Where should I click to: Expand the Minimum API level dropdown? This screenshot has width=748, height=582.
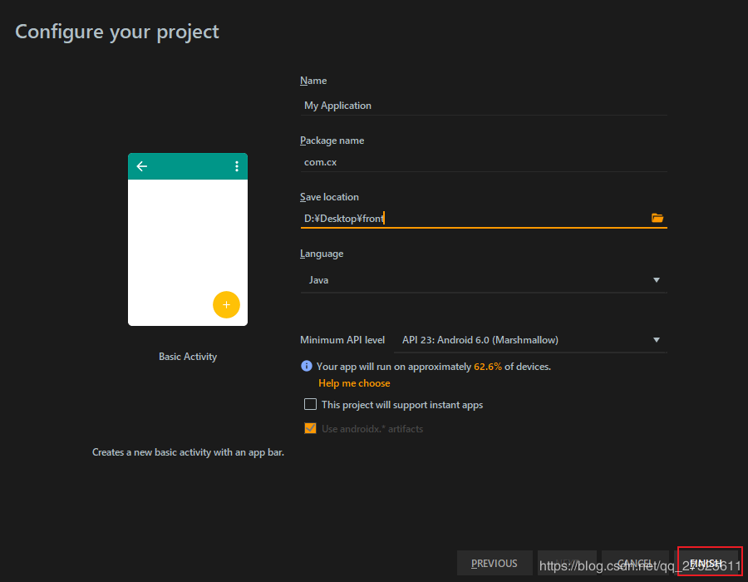click(529, 340)
